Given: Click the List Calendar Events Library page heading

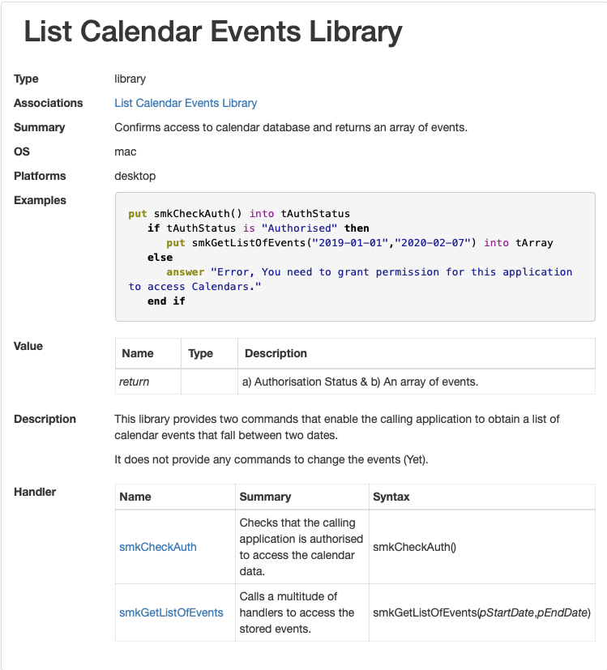Looking at the screenshot, I should [x=212, y=32].
